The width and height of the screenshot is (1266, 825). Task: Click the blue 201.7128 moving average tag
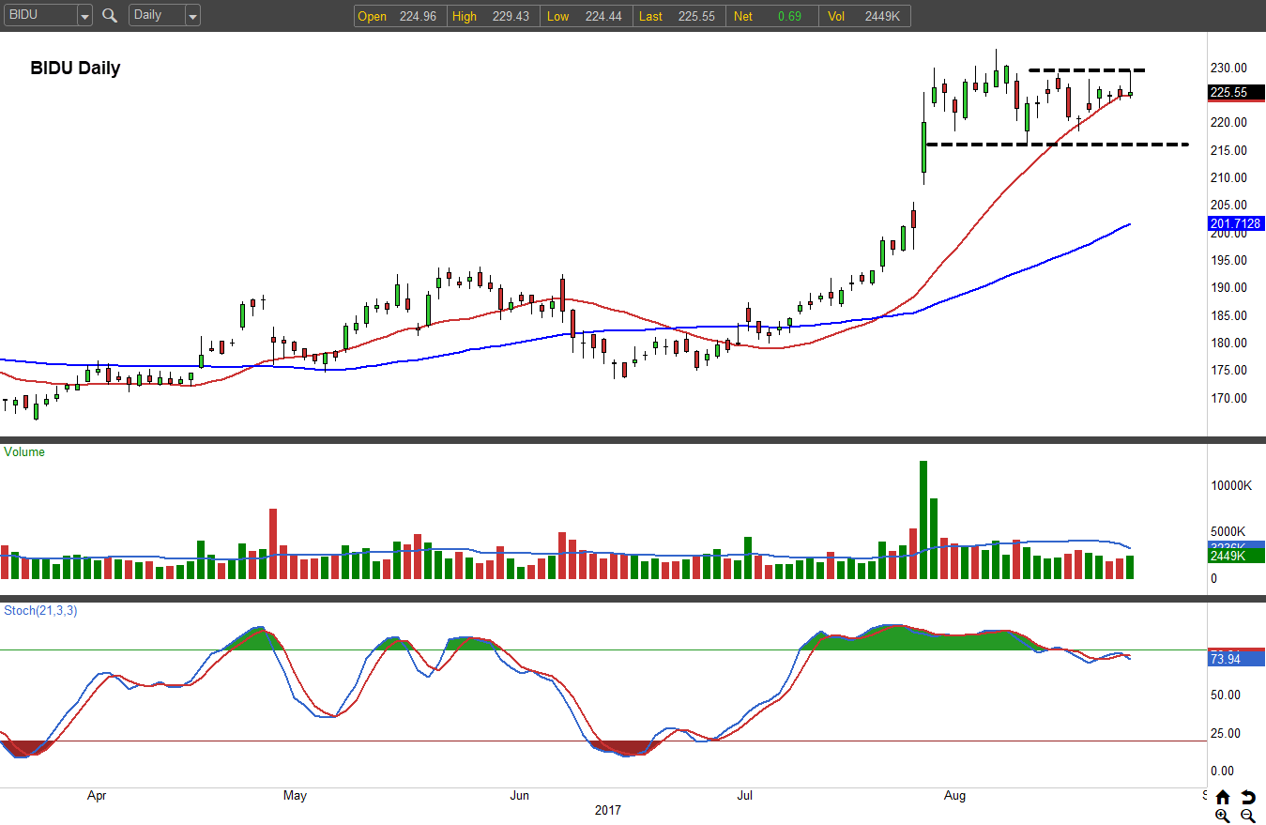tap(1237, 223)
